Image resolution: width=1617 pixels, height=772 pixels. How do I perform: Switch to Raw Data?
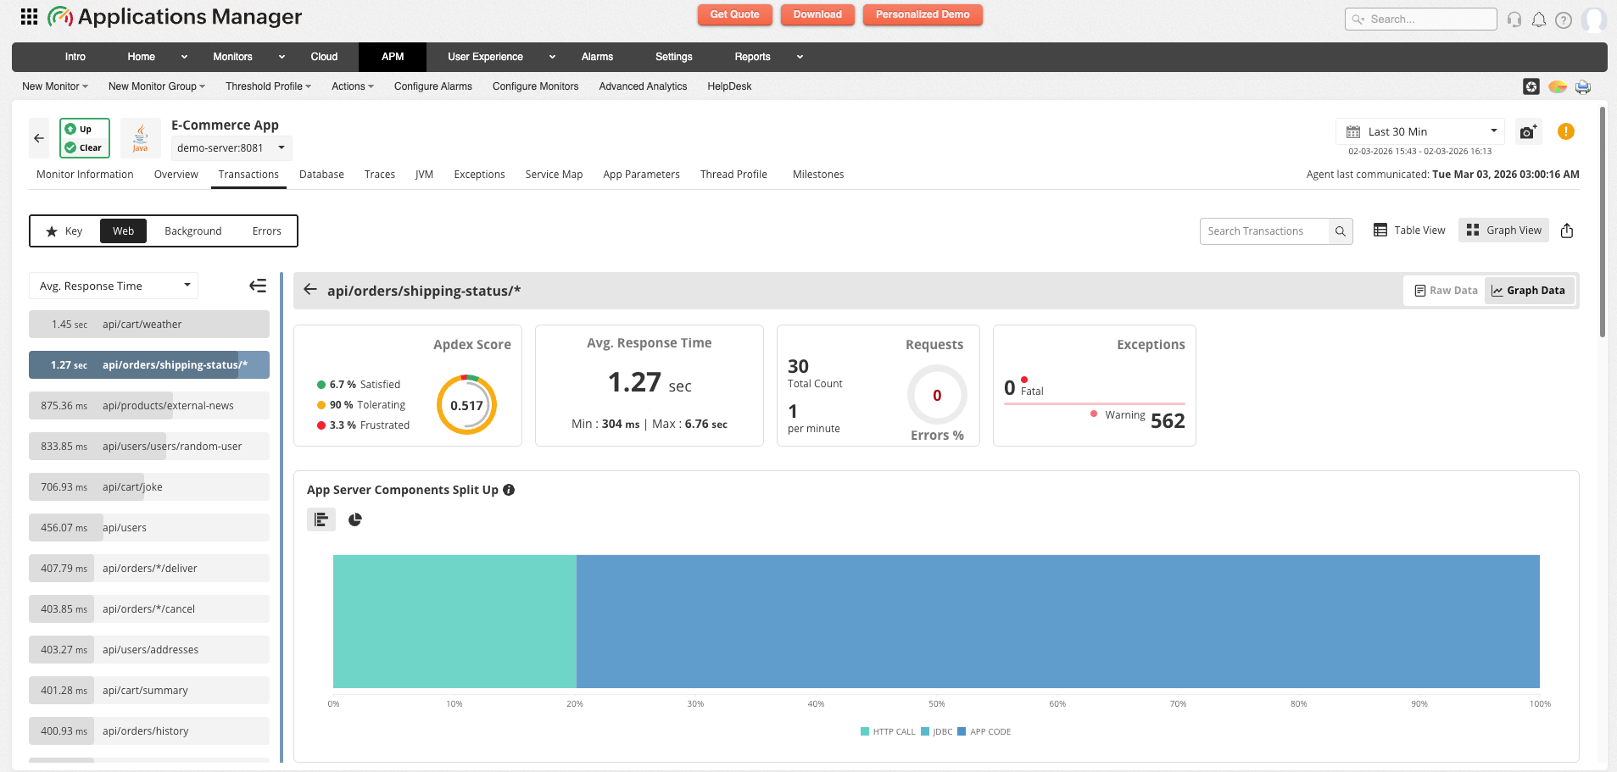click(1446, 291)
